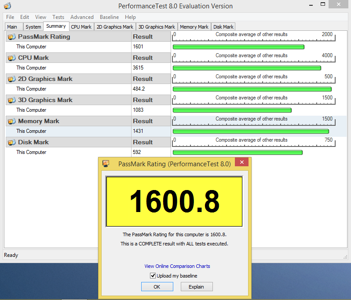Click the Memory Mark row icon
Viewport: 351px width, 300px height.
coord(11,121)
